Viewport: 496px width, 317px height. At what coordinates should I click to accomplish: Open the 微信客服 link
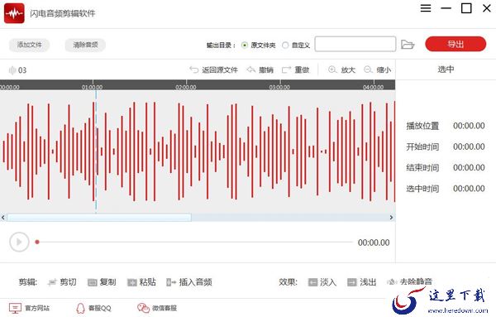(x=157, y=308)
